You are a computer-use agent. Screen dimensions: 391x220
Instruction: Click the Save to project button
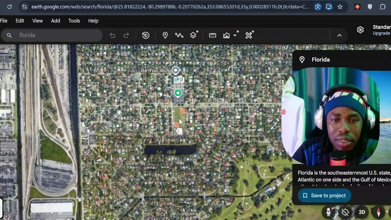[324, 196]
